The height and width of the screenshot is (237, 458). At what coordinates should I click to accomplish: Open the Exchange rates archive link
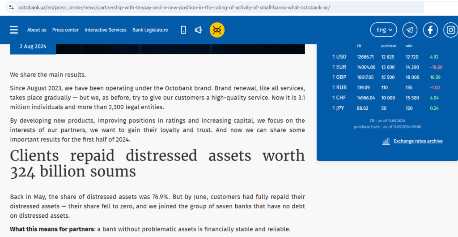[418, 141]
